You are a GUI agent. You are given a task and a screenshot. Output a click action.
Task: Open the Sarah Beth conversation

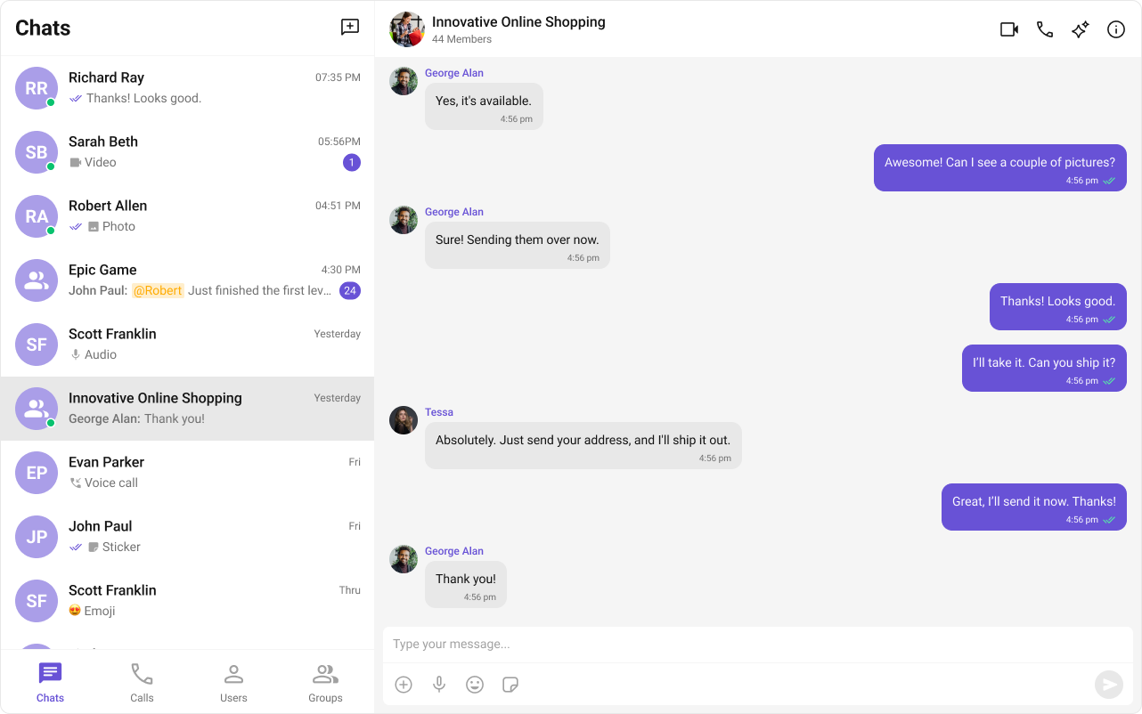tap(187, 151)
